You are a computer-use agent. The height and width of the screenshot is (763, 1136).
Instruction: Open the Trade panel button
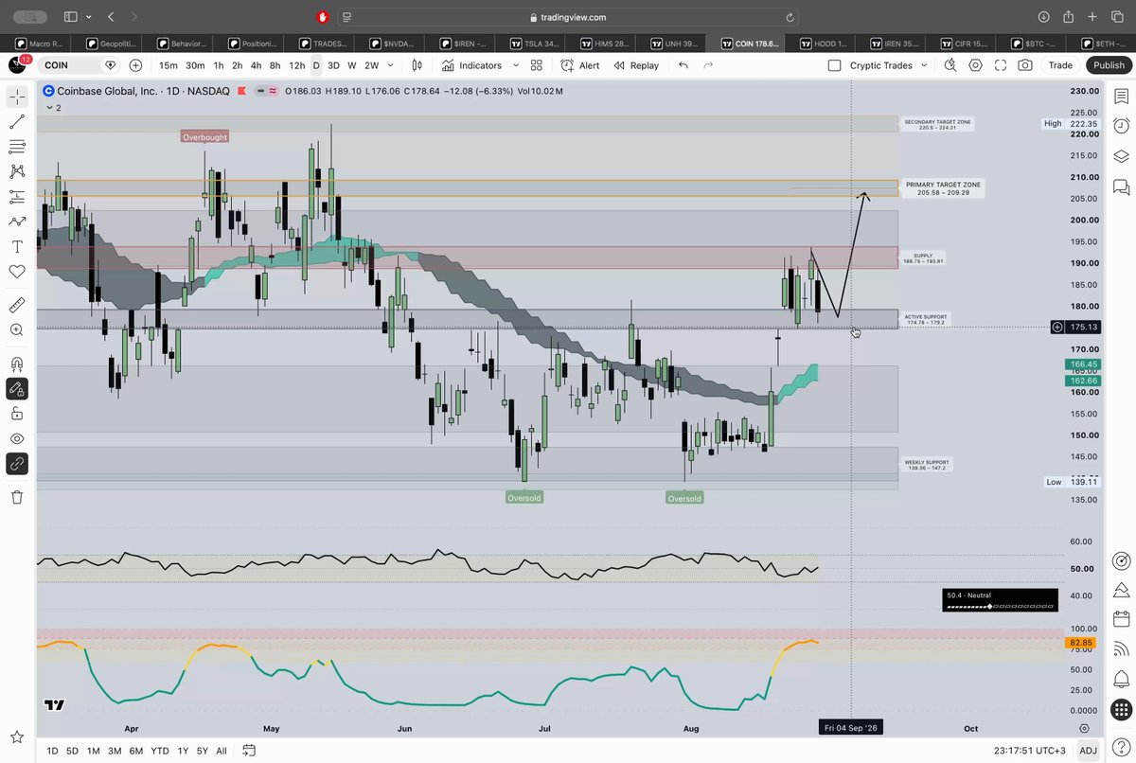1060,65
